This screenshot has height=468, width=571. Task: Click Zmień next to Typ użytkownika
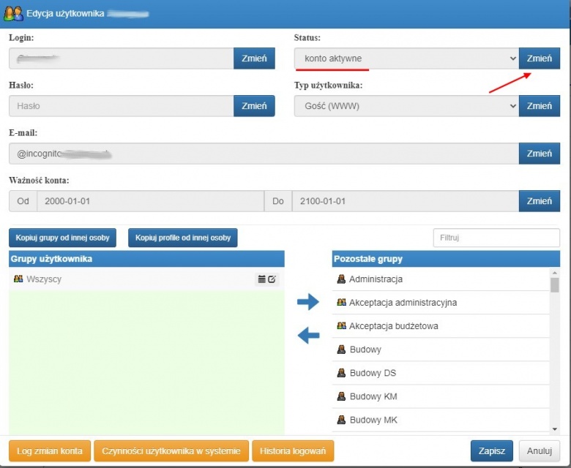540,106
